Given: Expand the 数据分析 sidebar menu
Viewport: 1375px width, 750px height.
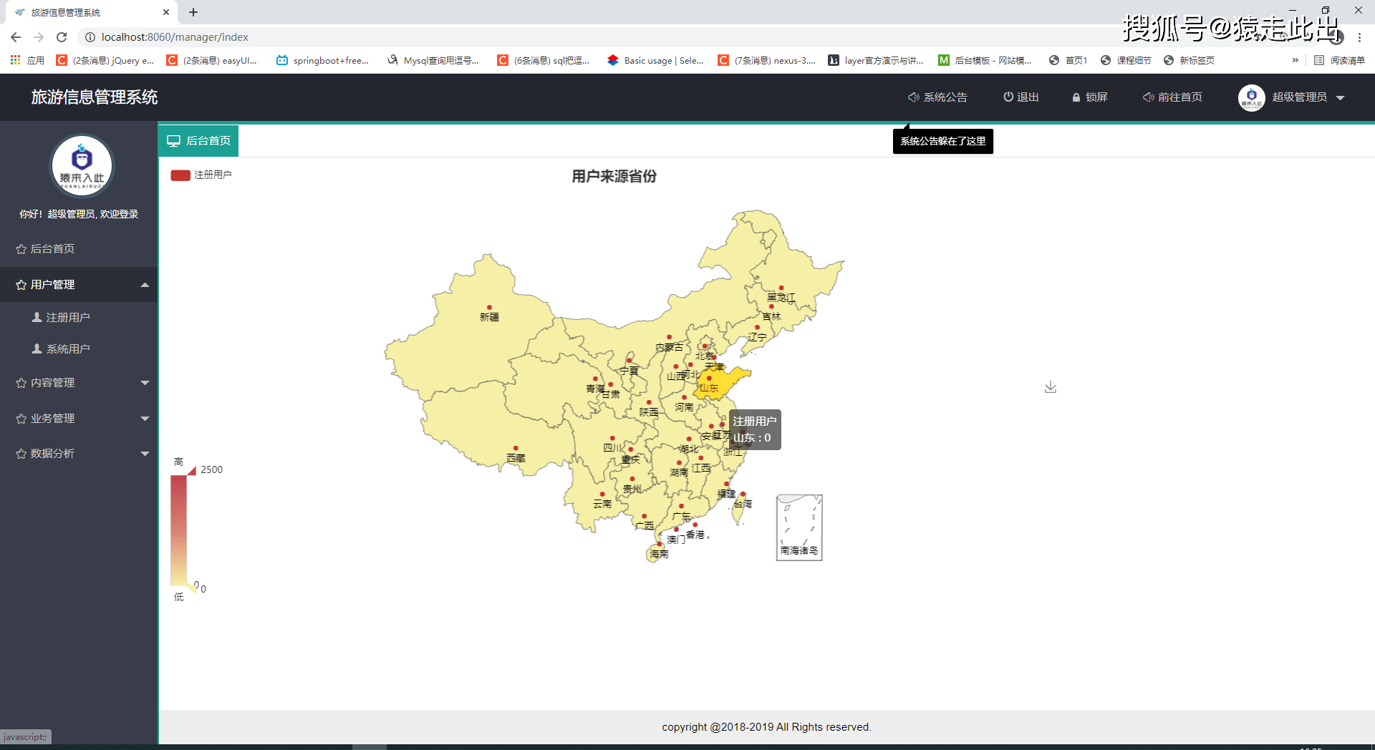Looking at the screenshot, I should click(x=79, y=454).
